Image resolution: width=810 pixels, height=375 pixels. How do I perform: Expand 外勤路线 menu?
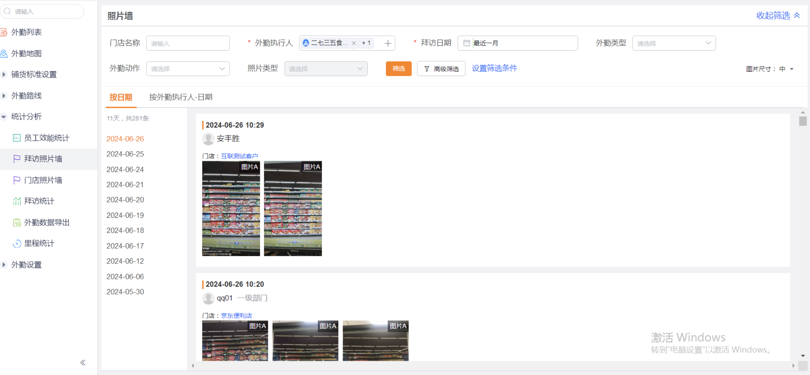[4, 96]
